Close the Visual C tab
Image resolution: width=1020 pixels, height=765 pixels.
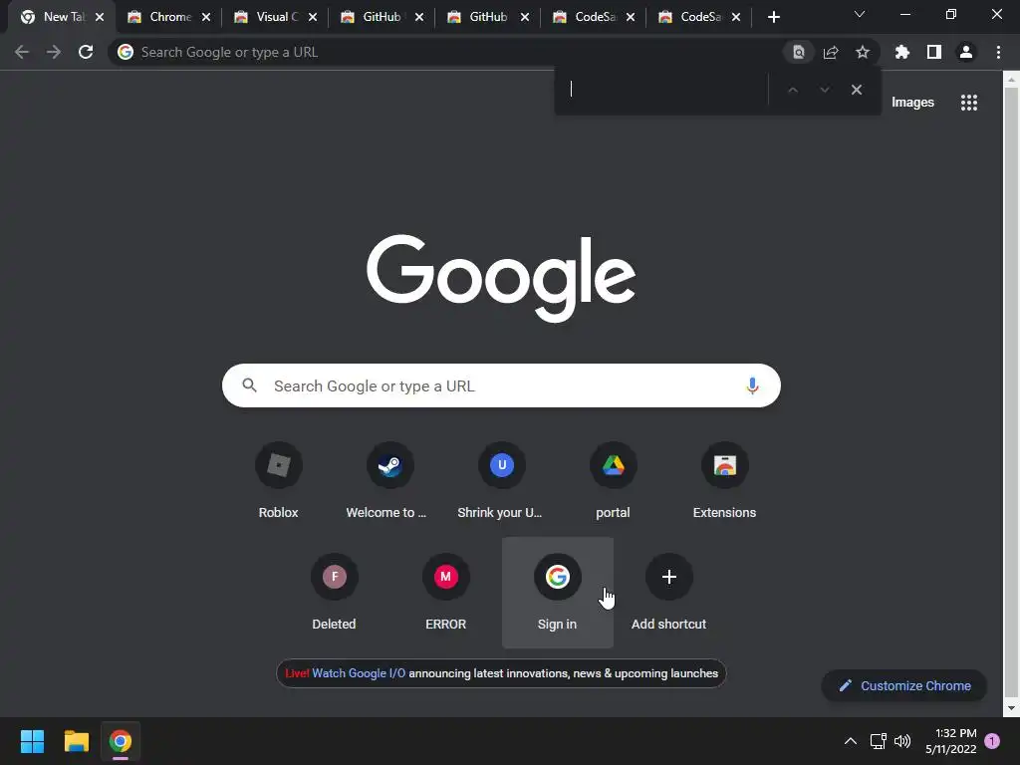coord(313,17)
